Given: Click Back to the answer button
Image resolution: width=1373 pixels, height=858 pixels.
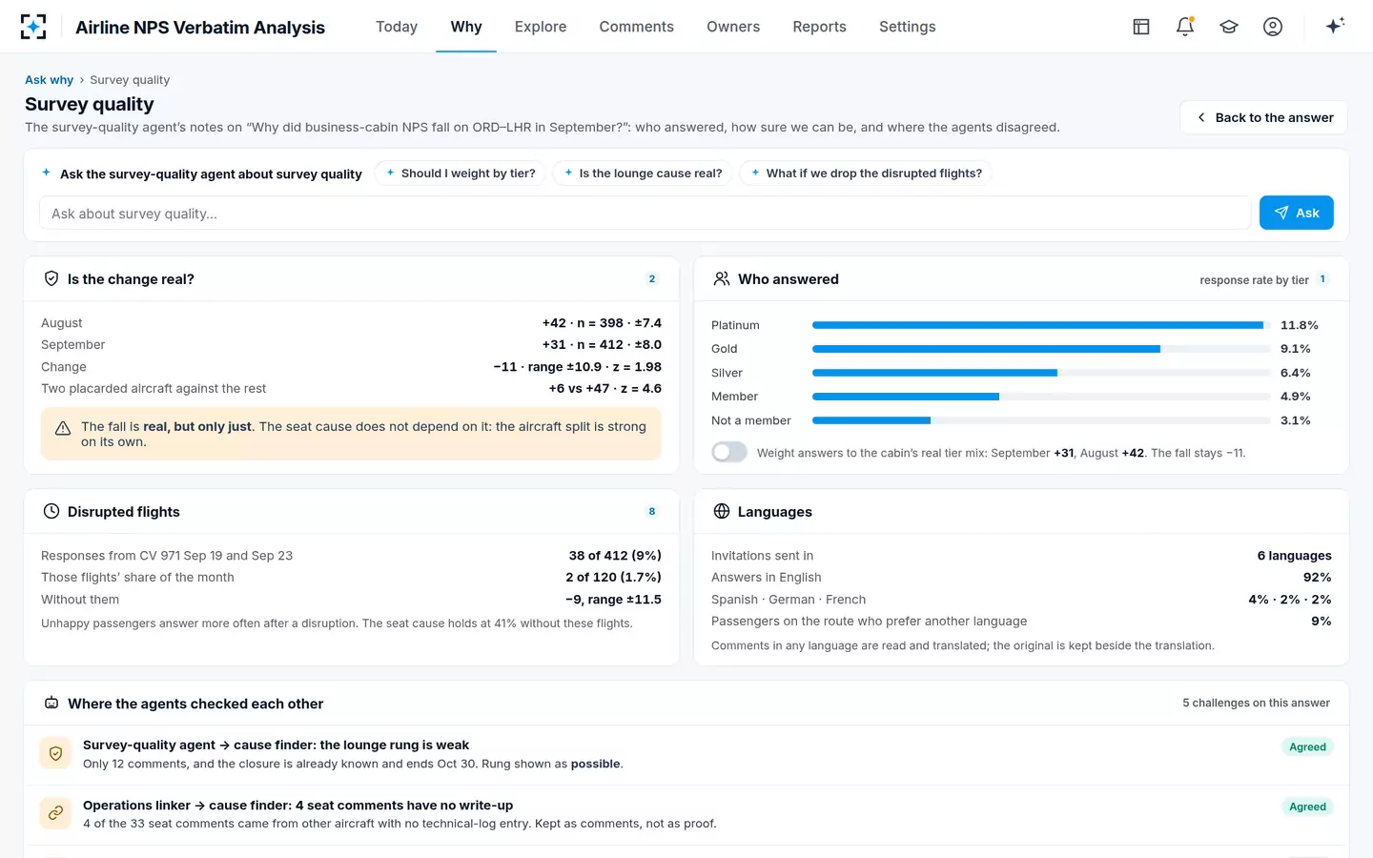Looking at the screenshot, I should (x=1263, y=117).
